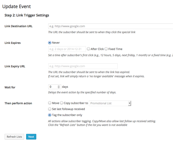Click the expiry time field showing '2 days' placeholder
This screenshot has width=173, height=142.
67,49
